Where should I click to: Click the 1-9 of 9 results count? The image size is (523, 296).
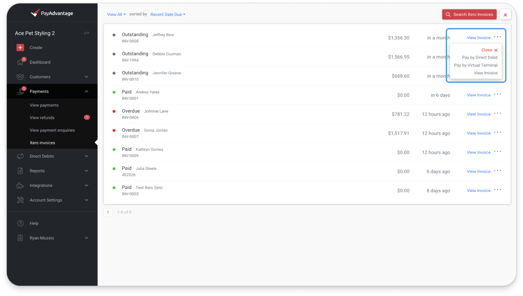point(124,212)
